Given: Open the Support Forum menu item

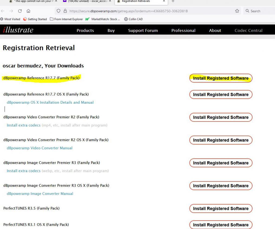Looking at the screenshot, I should 143,31.
